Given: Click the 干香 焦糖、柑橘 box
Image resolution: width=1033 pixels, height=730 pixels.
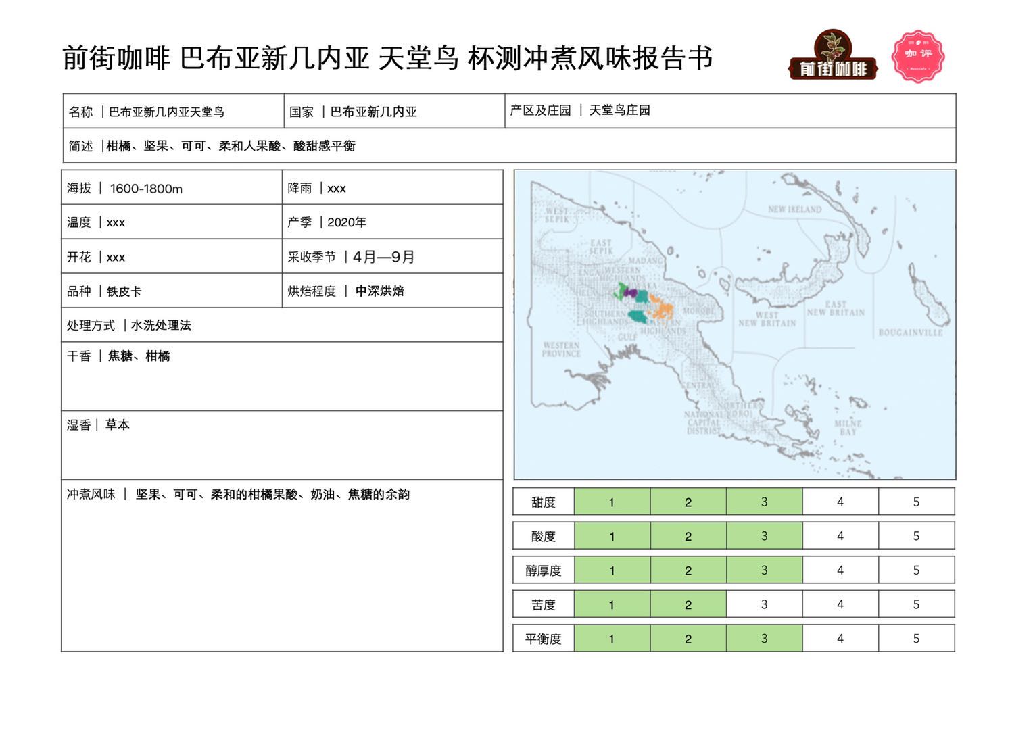Looking at the screenshot, I should (x=282, y=376).
